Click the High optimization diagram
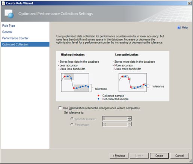The image size is (193, 164). 75,83
